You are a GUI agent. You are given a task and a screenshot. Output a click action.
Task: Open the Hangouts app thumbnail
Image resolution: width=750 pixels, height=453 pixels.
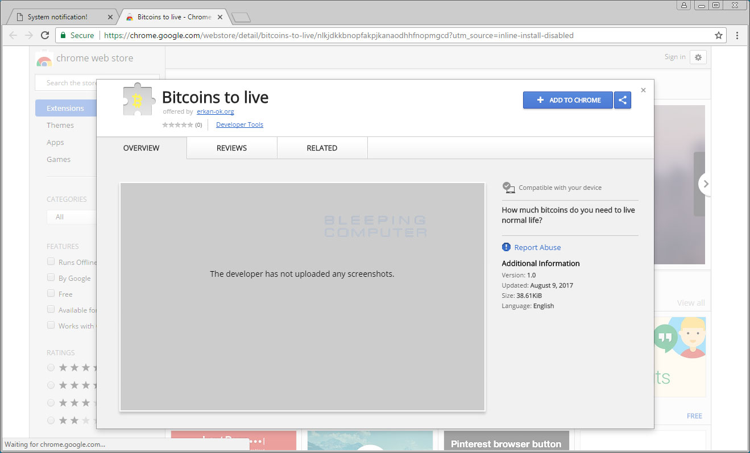(680, 356)
